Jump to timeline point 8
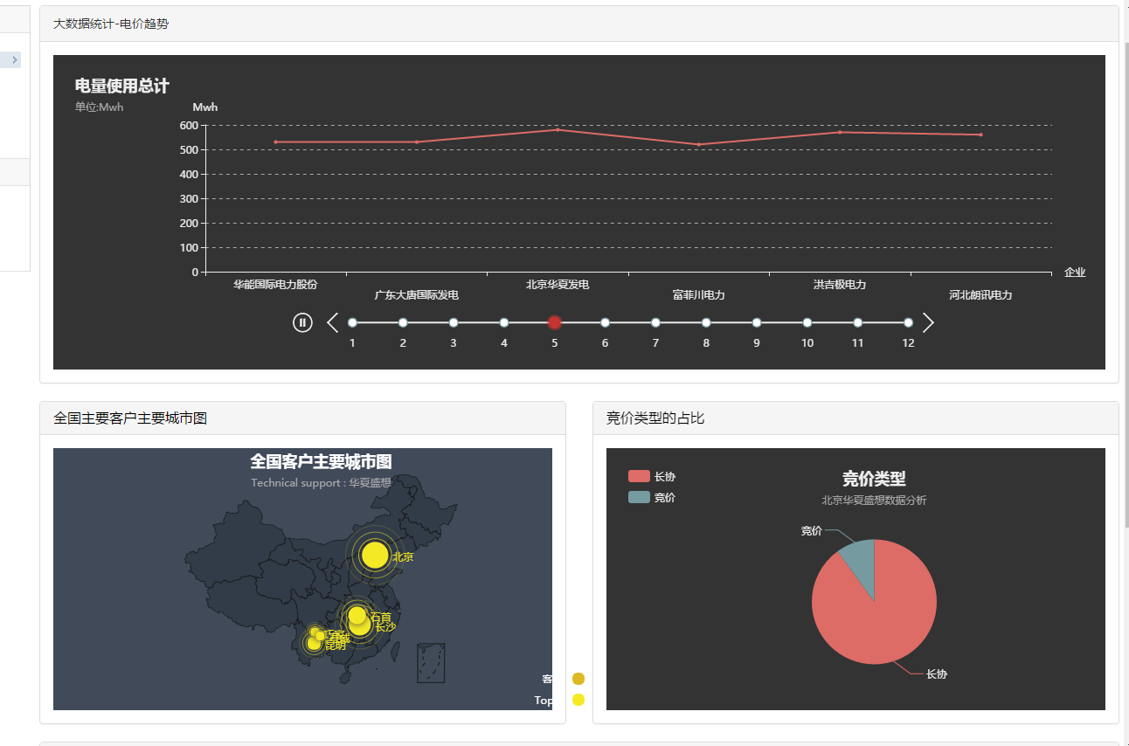Image resolution: width=1129 pixels, height=746 pixels. click(x=706, y=322)
